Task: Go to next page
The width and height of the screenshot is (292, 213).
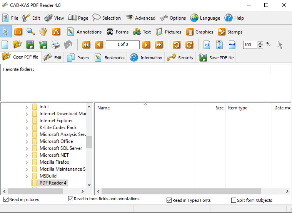Action: pyautogui.click(x=146, y=45)
